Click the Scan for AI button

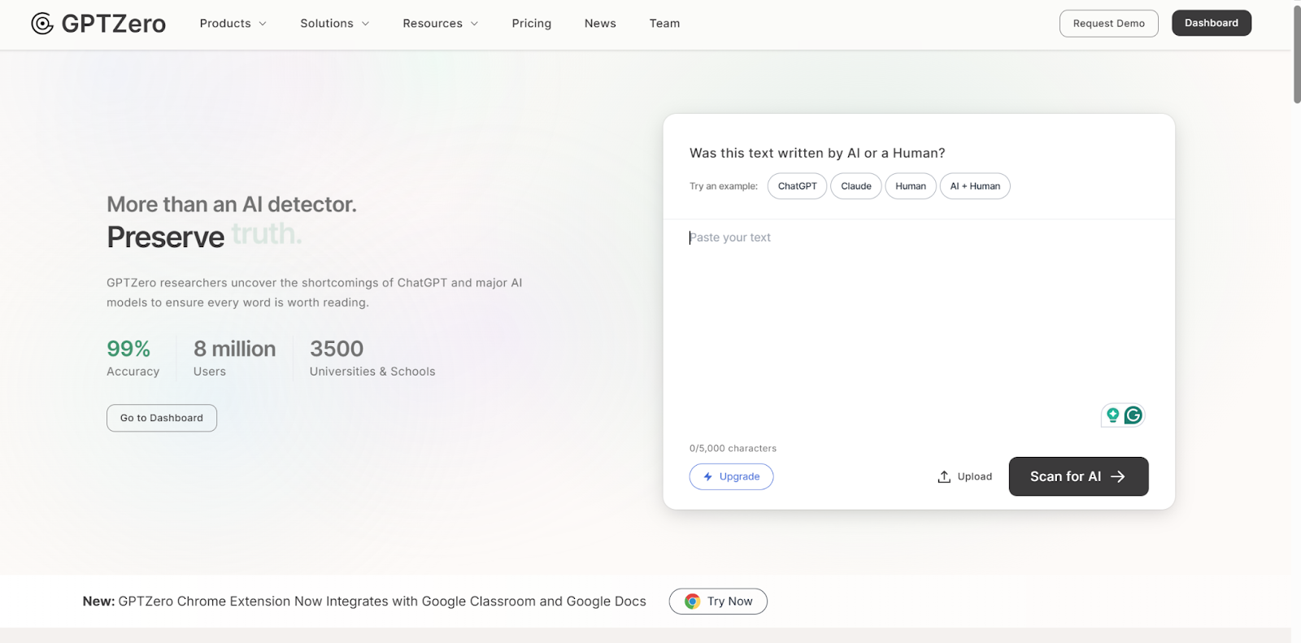(x=1079, y=476)
